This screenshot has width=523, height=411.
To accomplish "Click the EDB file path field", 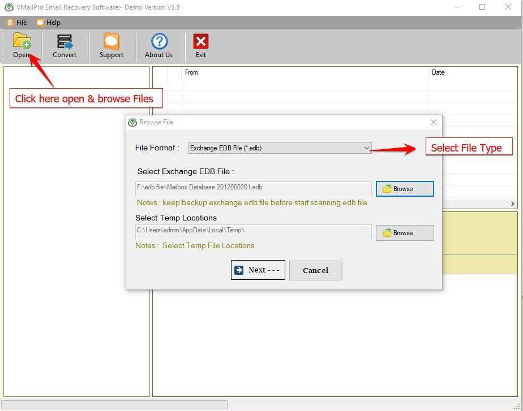I will tap(253, 188).
